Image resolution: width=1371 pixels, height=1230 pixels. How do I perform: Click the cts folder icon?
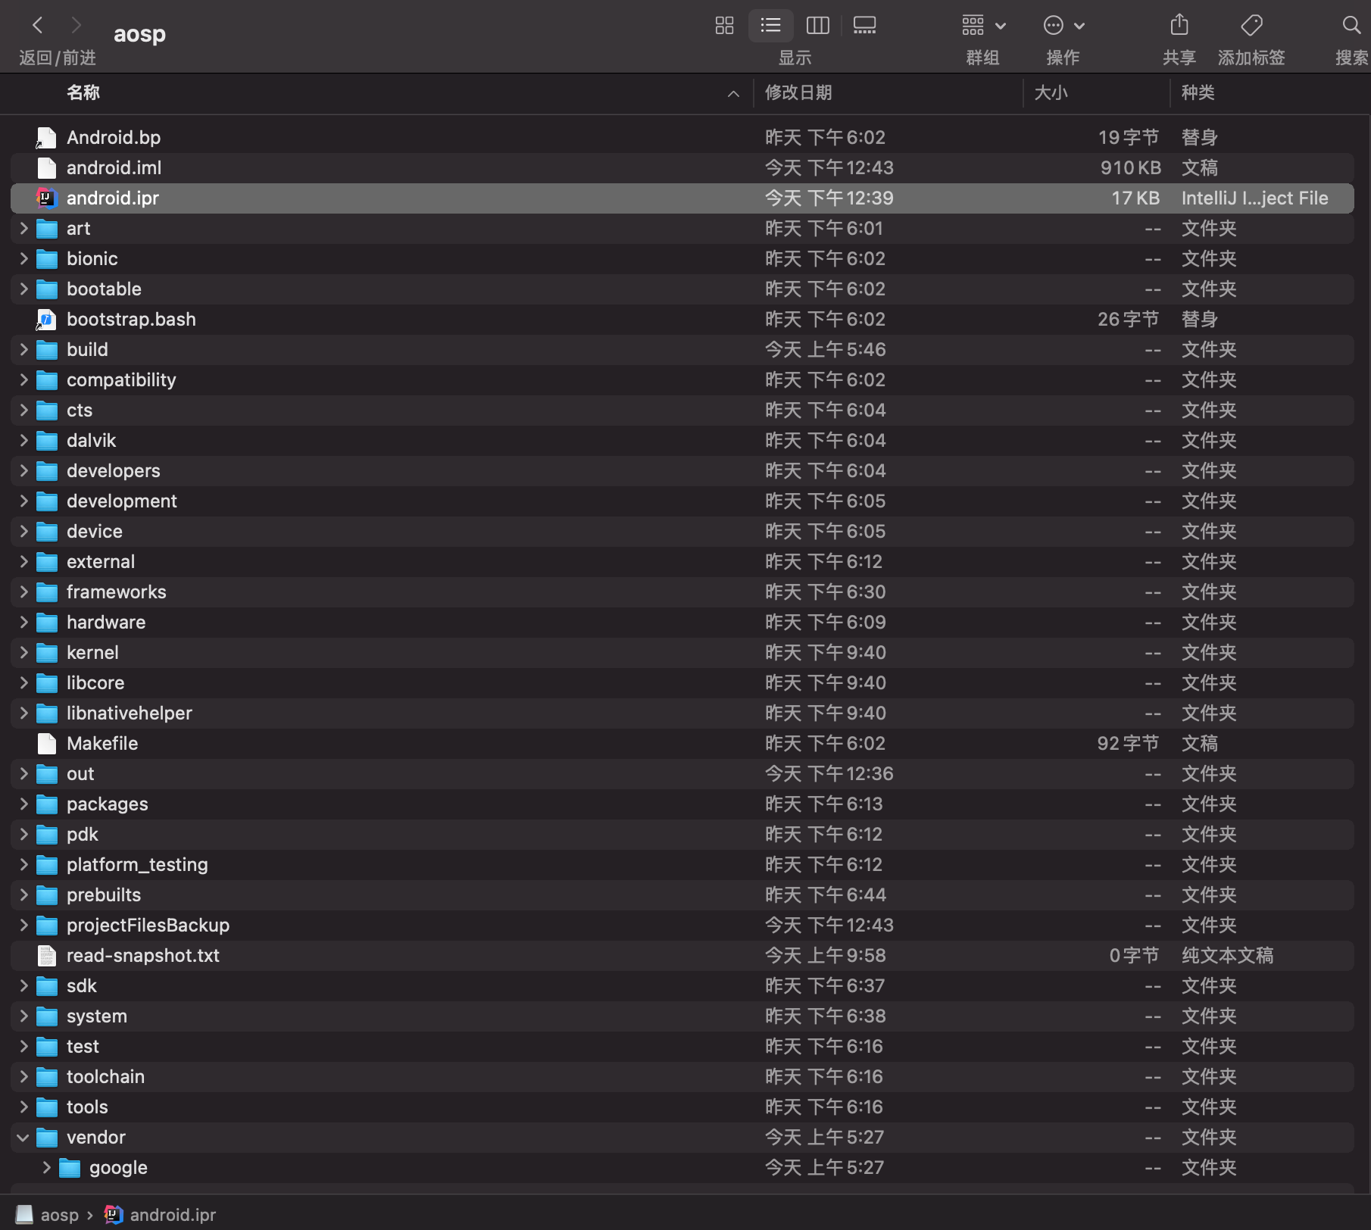tap(47, 410)
